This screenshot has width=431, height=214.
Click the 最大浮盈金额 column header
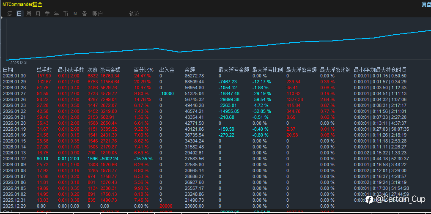click(x=301, y=70)
